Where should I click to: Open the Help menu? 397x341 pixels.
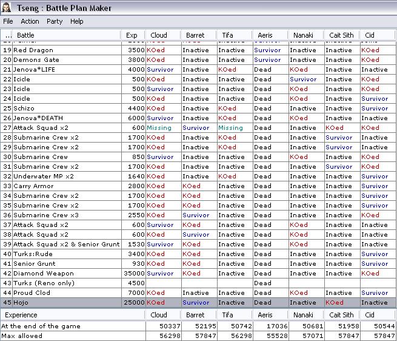pos(77,21)
